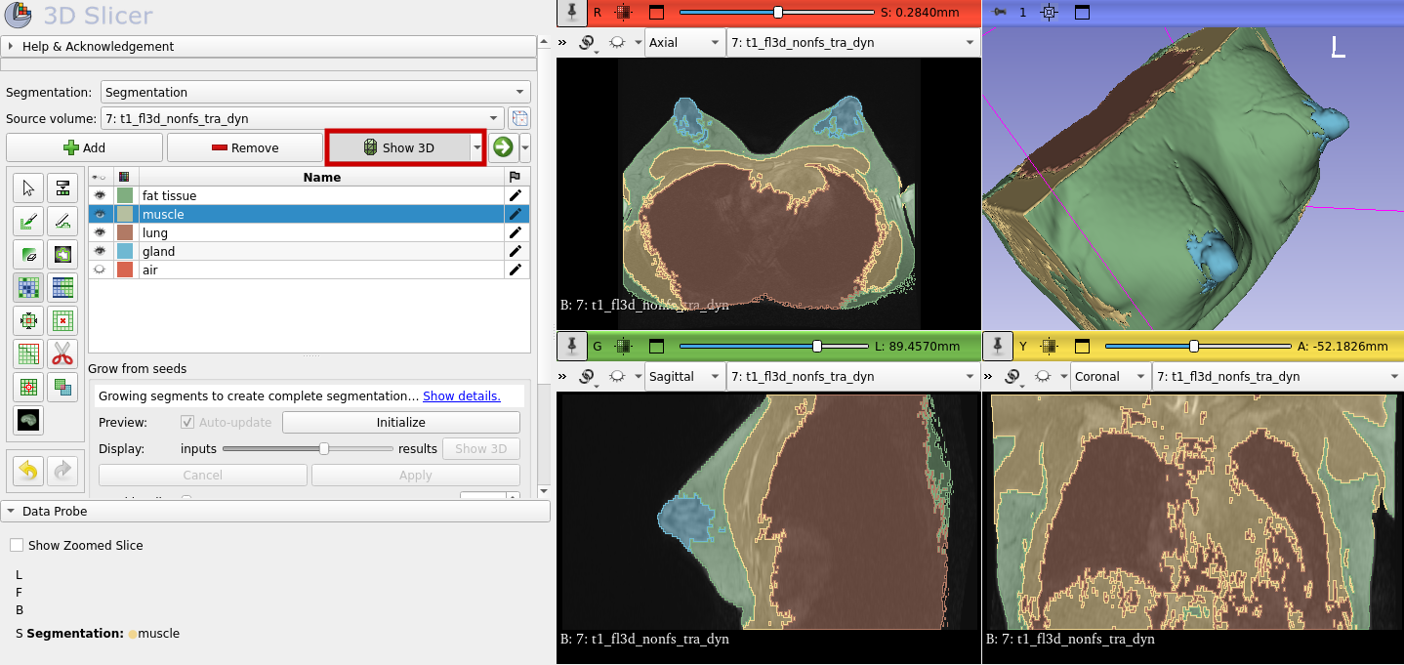Activate the Erase effect
Image resolution: width=1404 pixels, height=665 pixels.
tap(28, 254)
